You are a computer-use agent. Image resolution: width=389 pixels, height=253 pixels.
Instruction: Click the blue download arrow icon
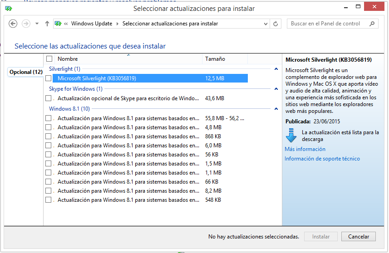(x=291, y=136)
